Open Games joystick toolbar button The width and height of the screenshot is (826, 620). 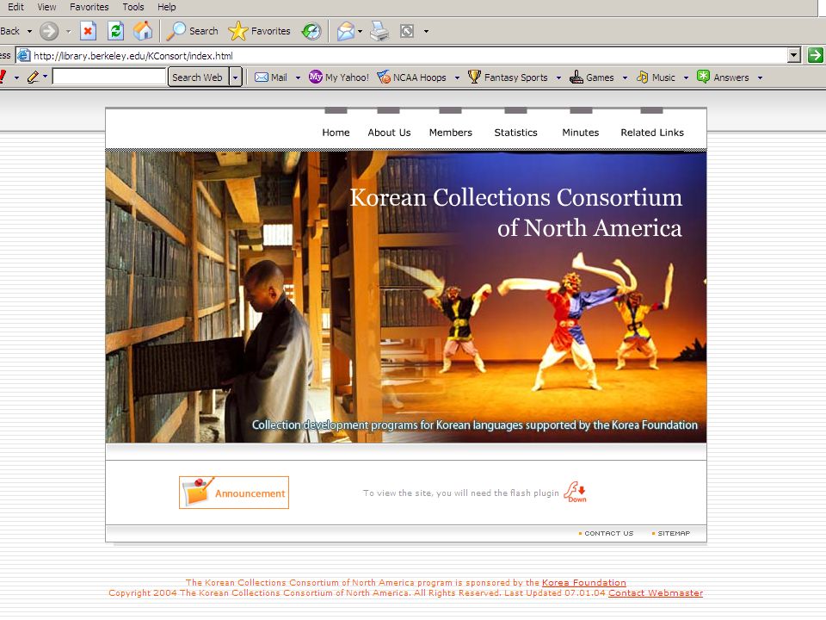tap(592, 77)
